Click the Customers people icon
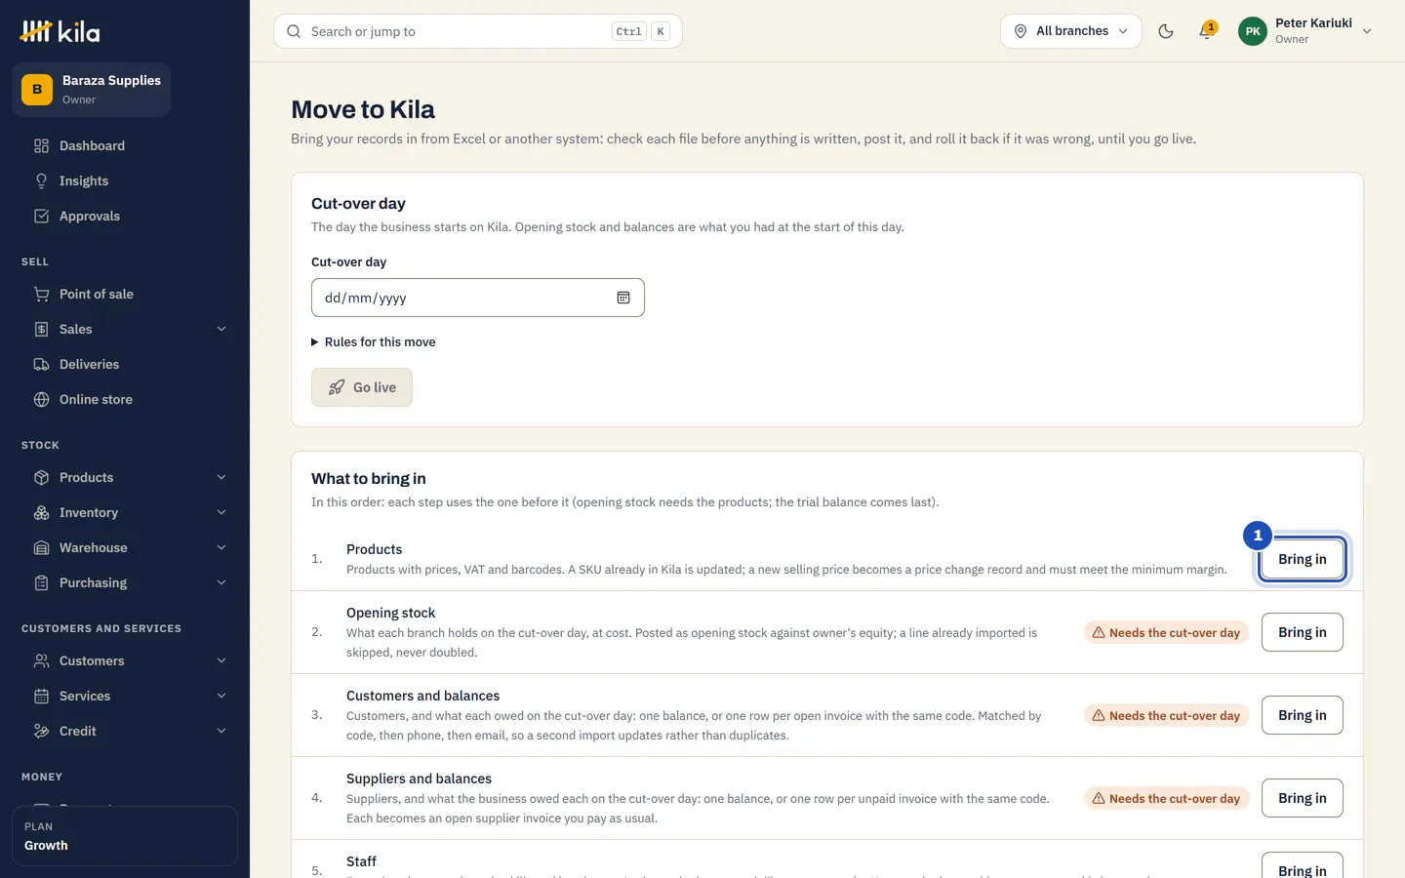Image resolution: width=1405 pixels, height=878 pixels. (x=41, y=661)
